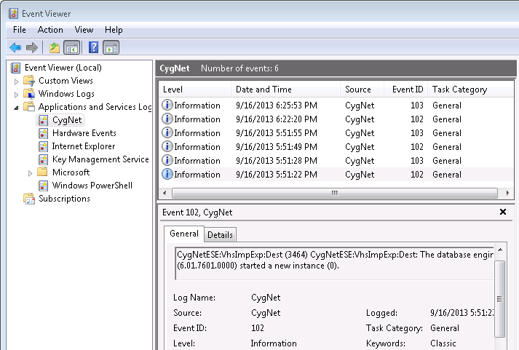Screen dimensions: 519x350
Task: Expand the Windows Logs node
Action: [x=16, y=95]
